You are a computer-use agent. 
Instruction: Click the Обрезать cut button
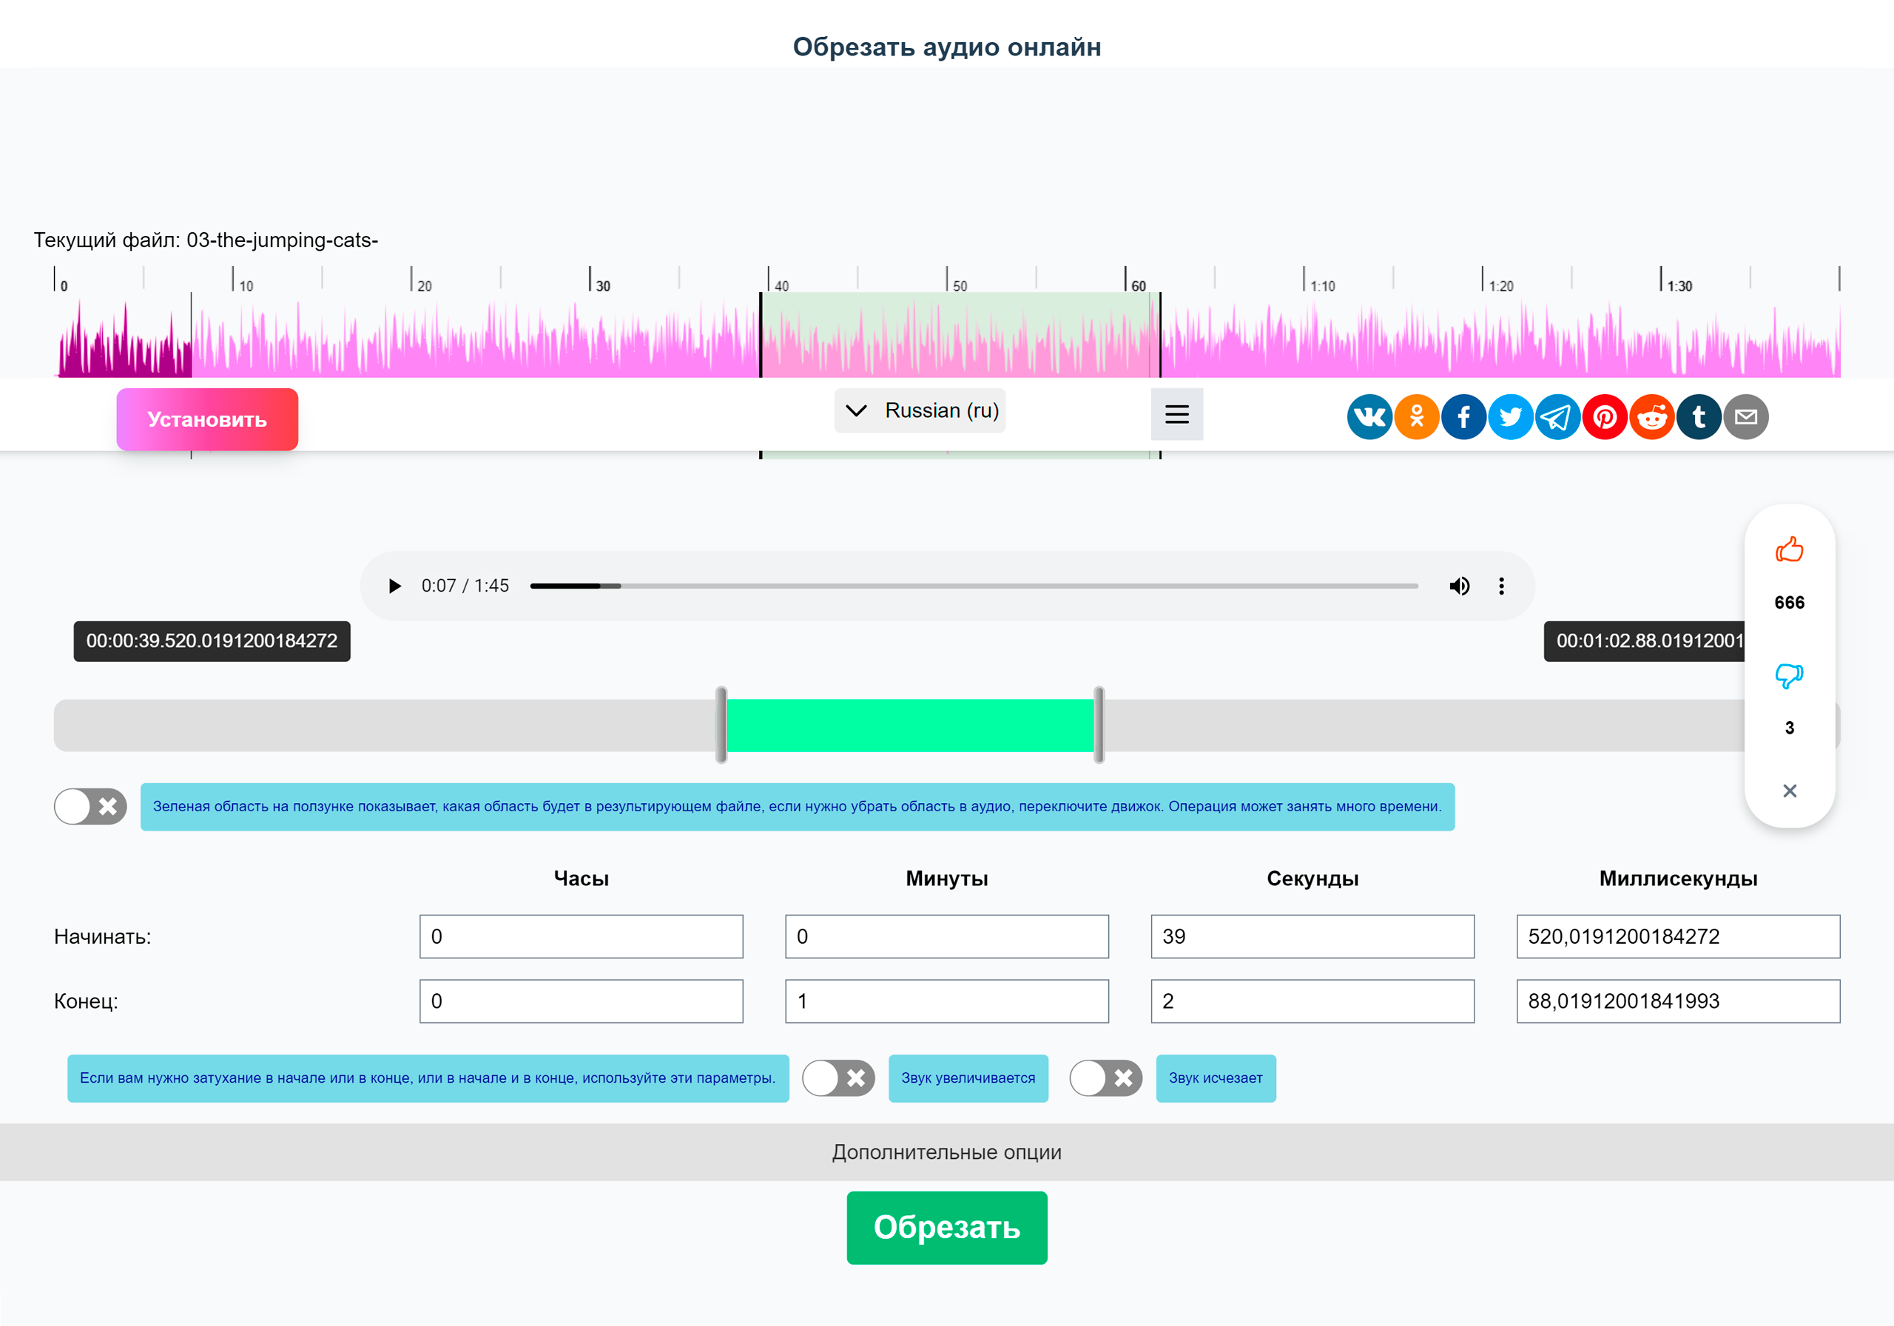coord(947,1228)
